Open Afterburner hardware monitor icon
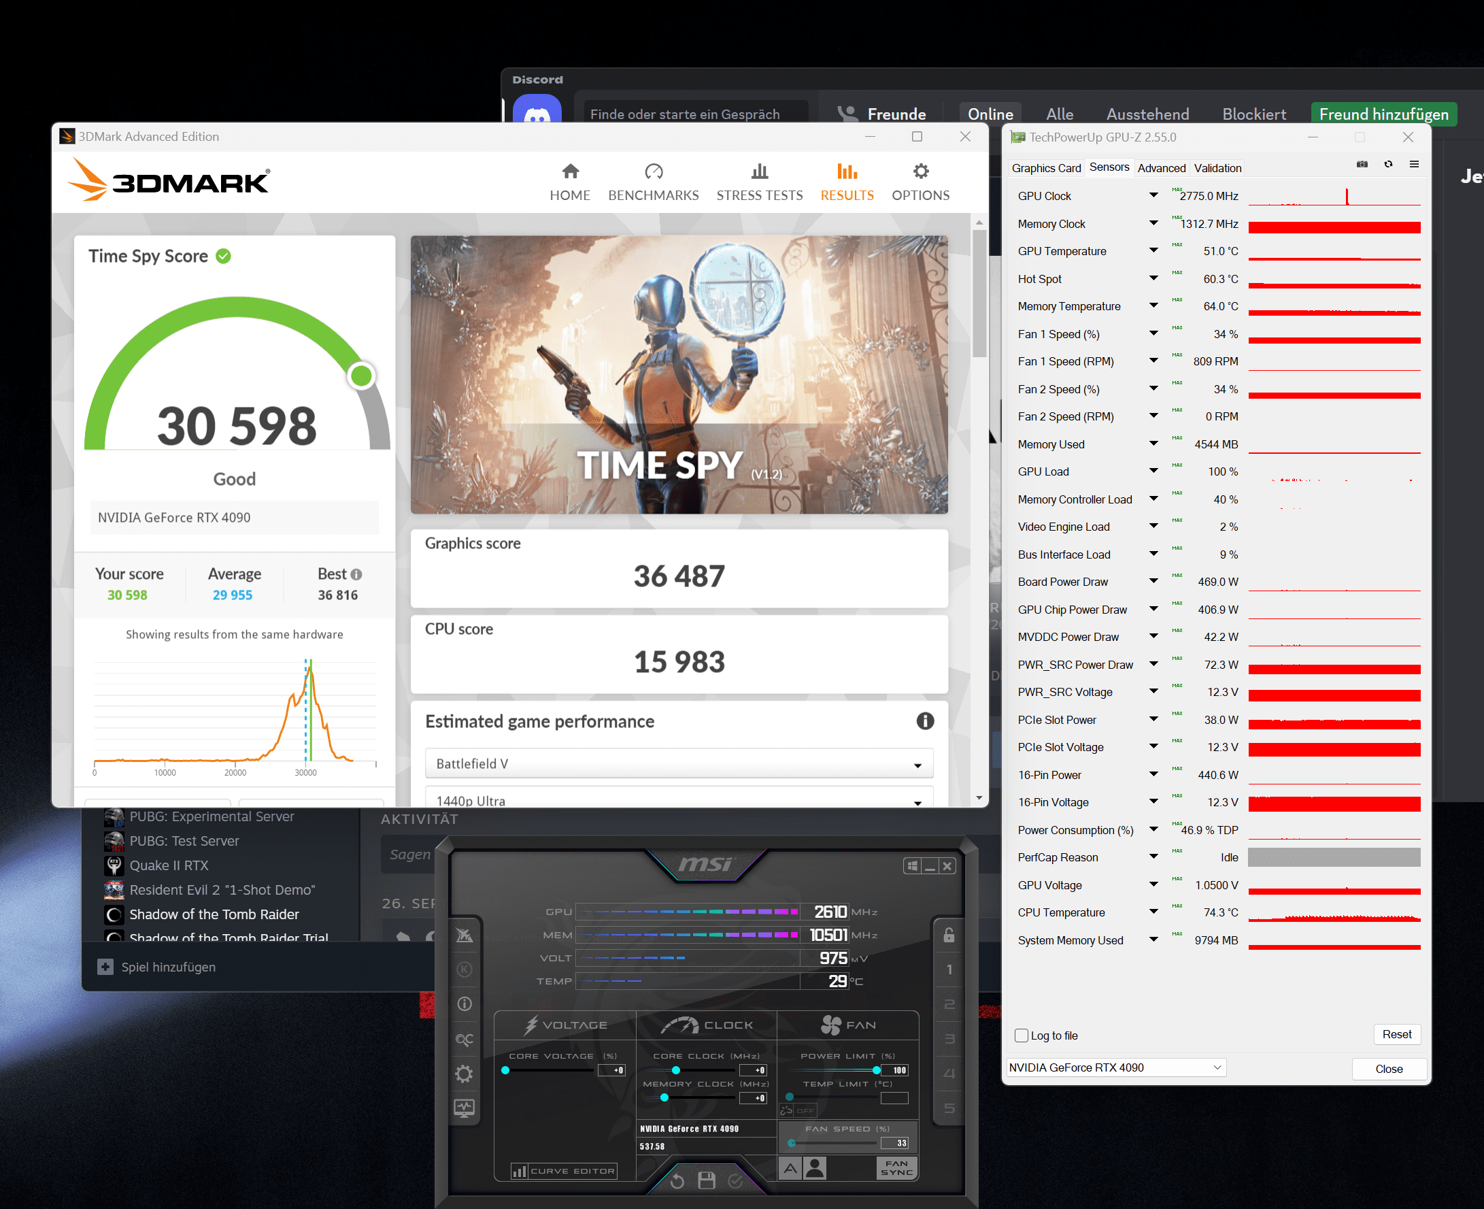The height and width of the screenshot is (1209, 1484). point(465,1108)
